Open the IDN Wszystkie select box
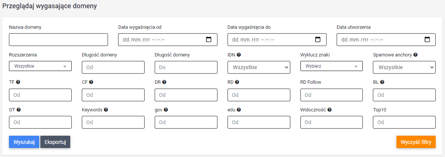Screen dimensions: 445x157 point(259,67)
